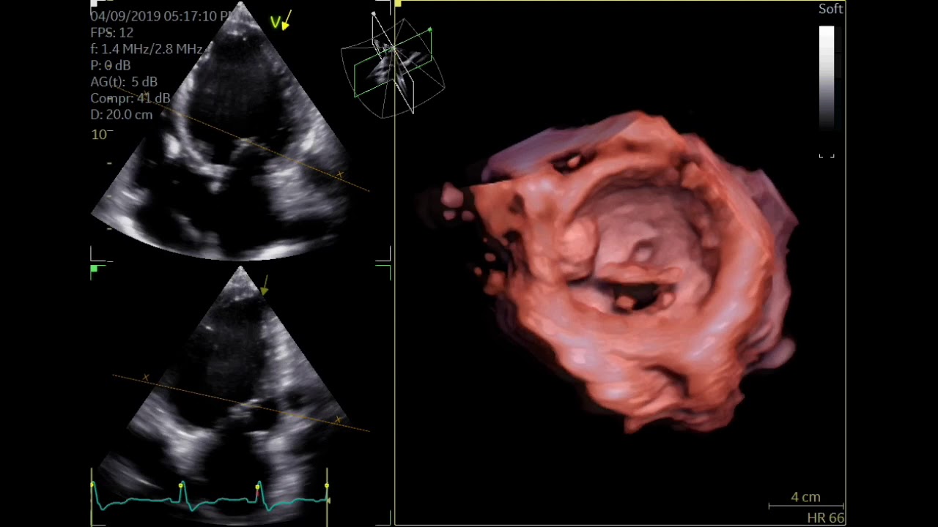Click the "04/09/2019" date stamp

pyautogui.click(x=120, y=16)
